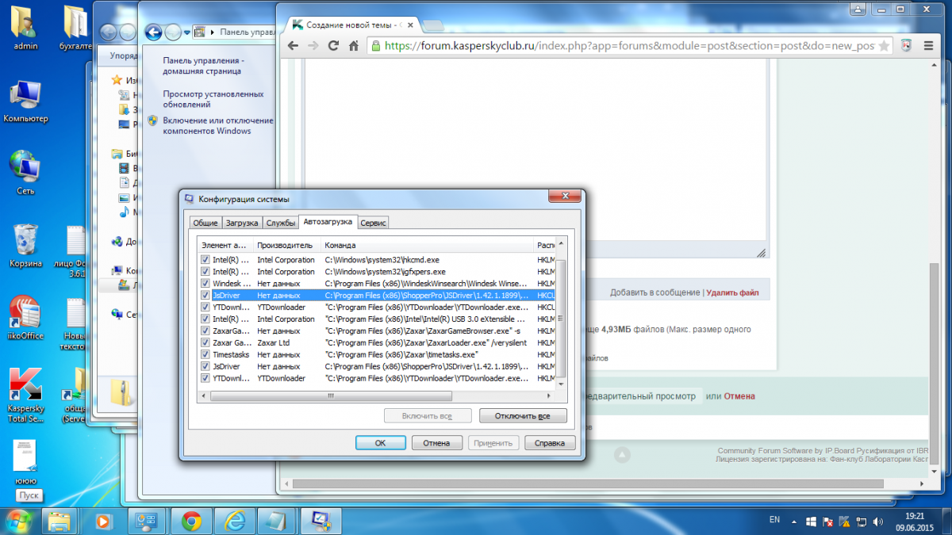Click the Kaspersky extension icon in Chrome toolbar
Viewport: 952px width, 535px height.
tap(906, 46)
